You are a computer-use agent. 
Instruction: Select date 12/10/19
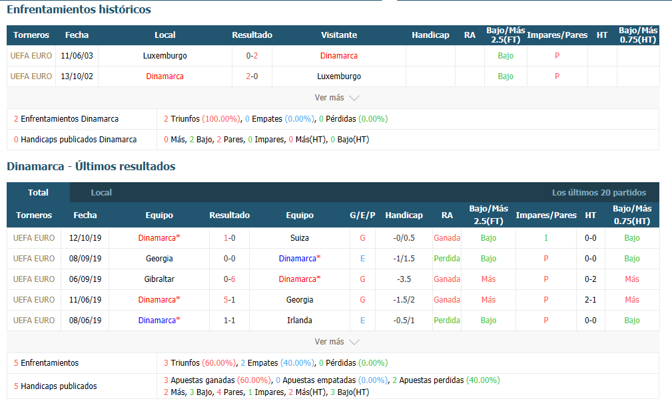[x=85, y=238]
